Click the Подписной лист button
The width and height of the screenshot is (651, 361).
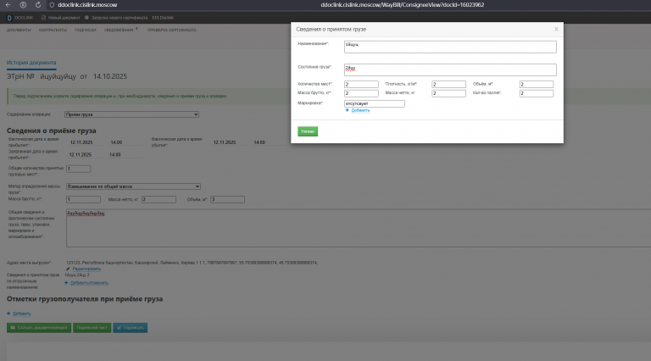92,327
